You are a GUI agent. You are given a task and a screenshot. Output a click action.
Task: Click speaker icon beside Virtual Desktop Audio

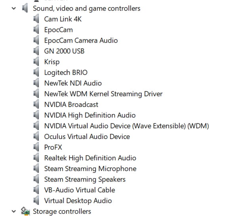(x=36, y=200)
